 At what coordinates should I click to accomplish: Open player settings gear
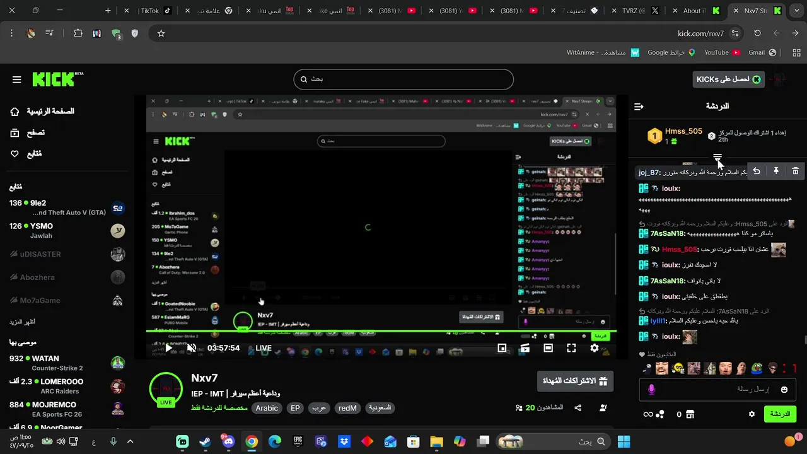click(595, 348)
